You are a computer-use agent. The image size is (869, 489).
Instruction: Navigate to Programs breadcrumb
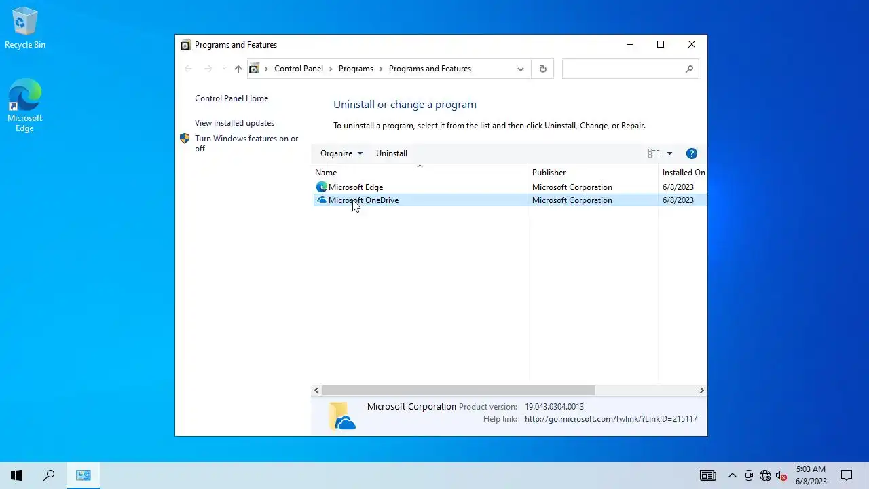click(356, 69)
